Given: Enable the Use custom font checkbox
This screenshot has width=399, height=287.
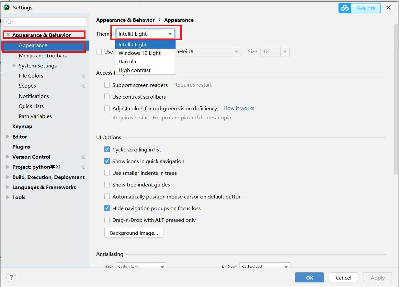Looking at the screenshot, I should coord(99,52).
